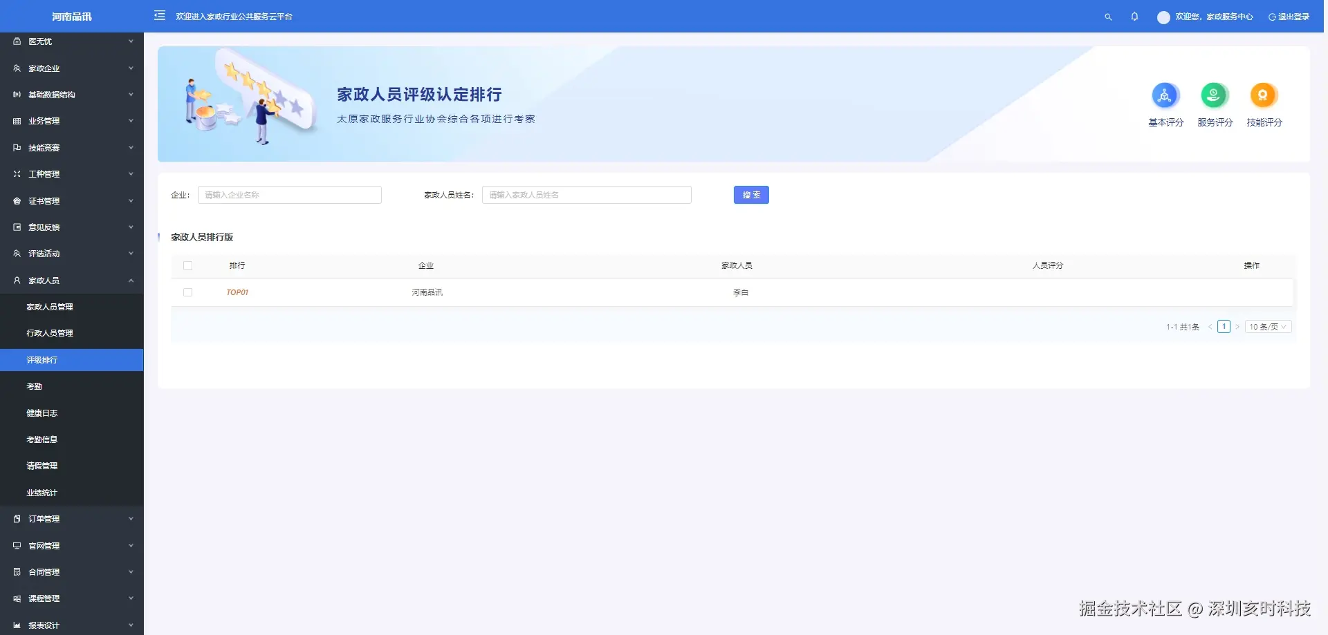
Task: Check the TOP01 row checkbox
Action: (187, 292)
